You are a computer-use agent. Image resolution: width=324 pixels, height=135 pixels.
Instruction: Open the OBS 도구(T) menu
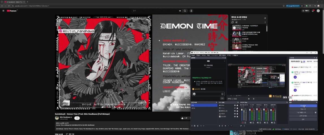click(229, 55)
